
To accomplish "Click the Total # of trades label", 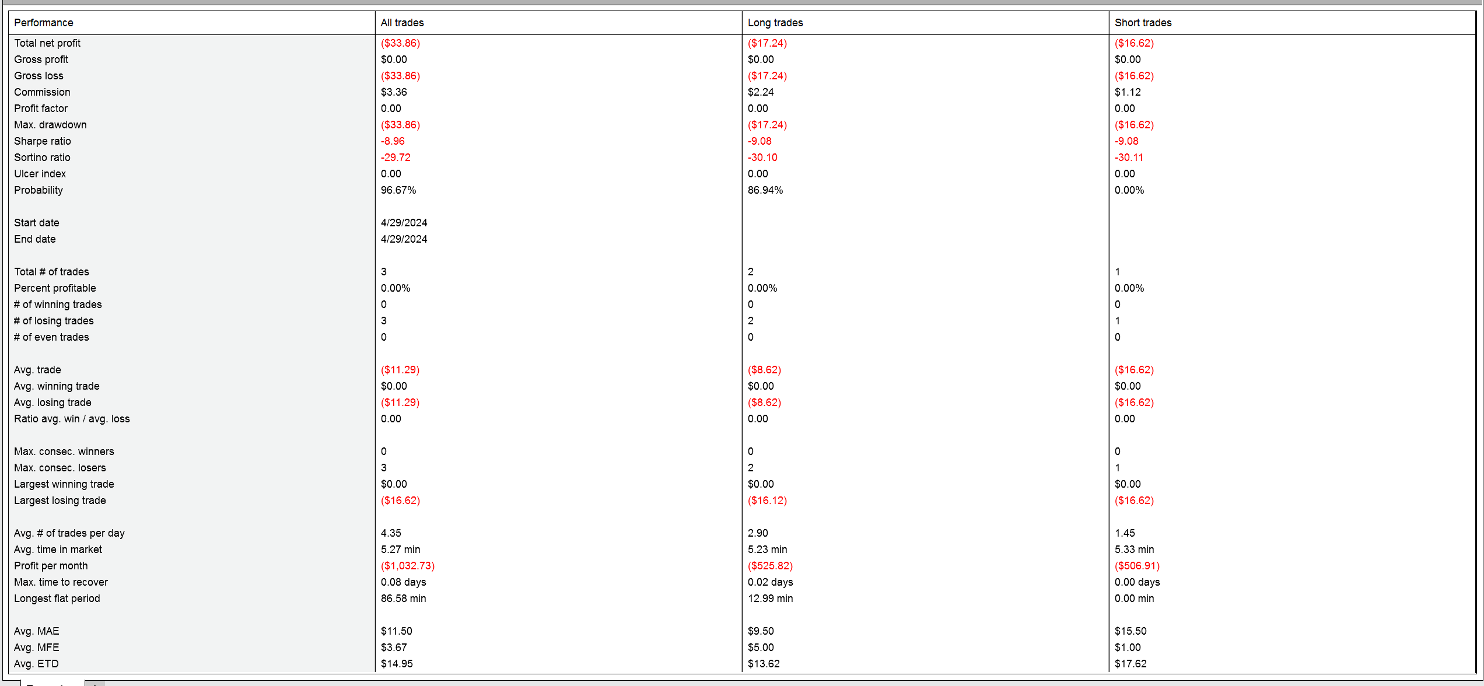I will (51, 272).
